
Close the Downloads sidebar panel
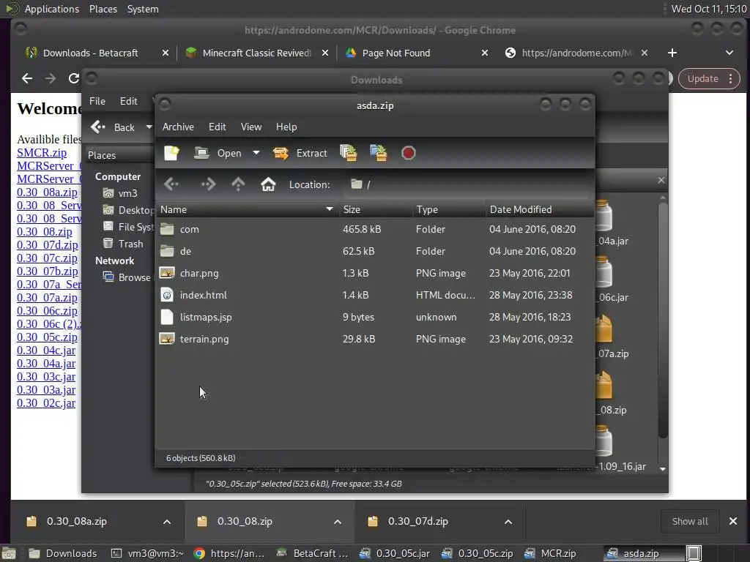(x=661, y=180)
